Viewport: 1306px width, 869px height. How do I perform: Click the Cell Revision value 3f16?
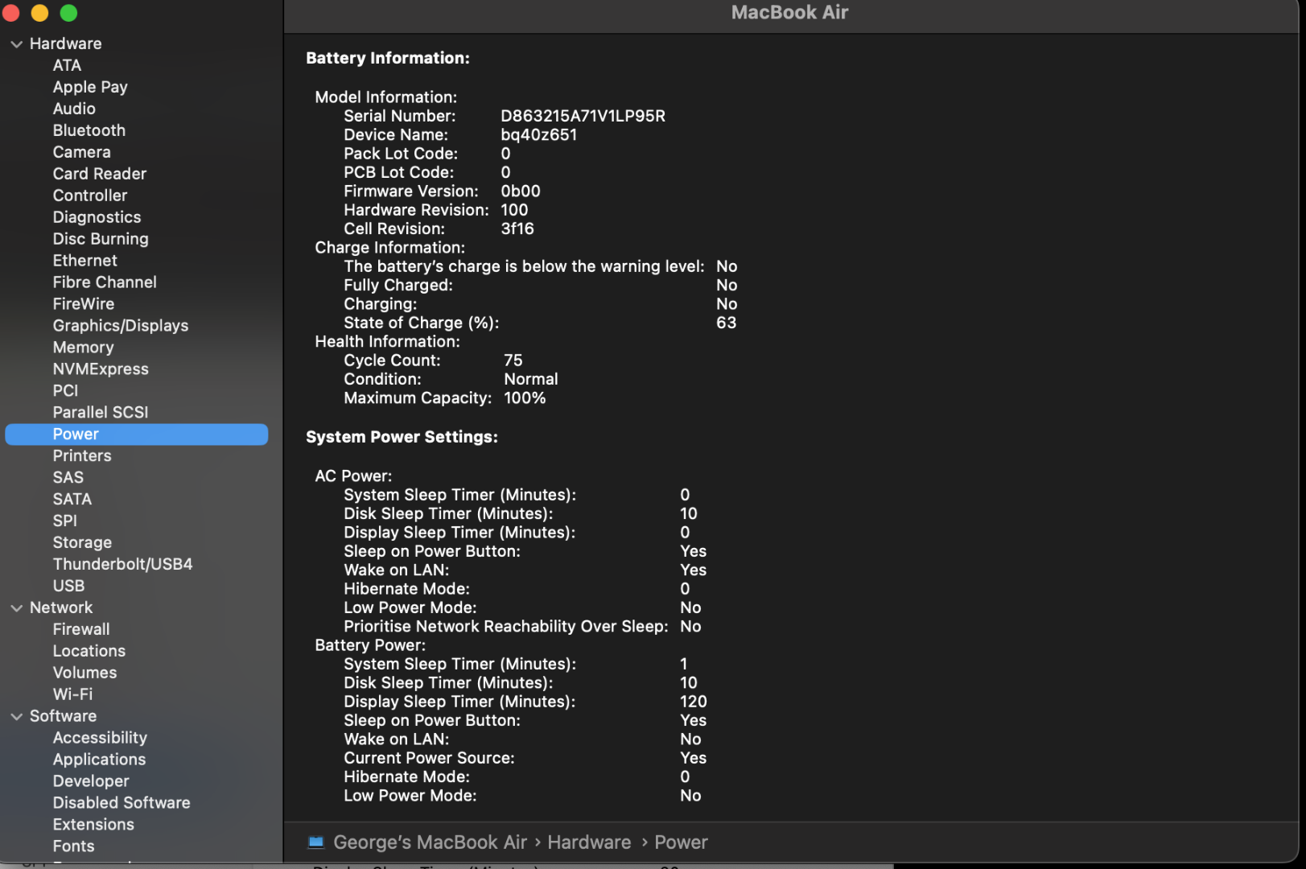click(x=517, y=229)
